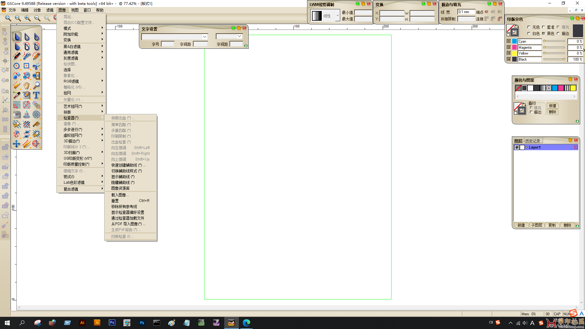This screenshot has width=585, height=329.
Task: Click the zoom to 100% icon
Action: coord(18,18)
